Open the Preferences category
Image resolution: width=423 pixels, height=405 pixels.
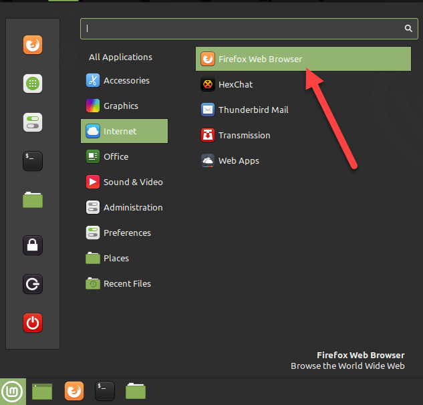(x=124, y=233)
